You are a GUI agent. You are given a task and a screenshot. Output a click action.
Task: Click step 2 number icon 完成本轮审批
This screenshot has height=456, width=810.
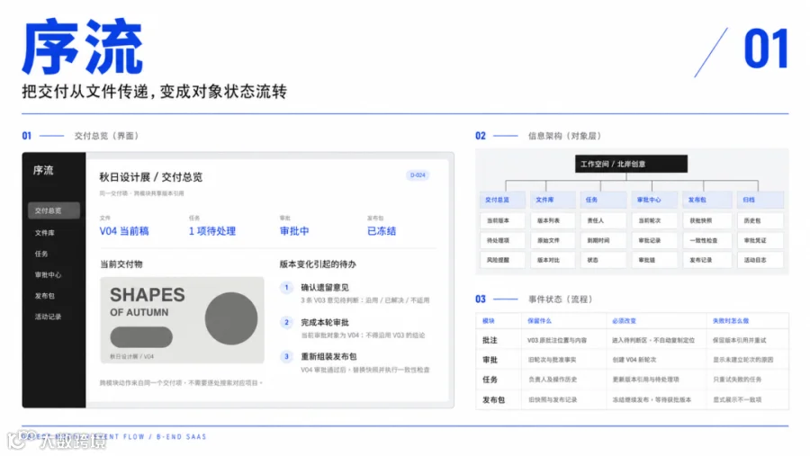[287, 322]
